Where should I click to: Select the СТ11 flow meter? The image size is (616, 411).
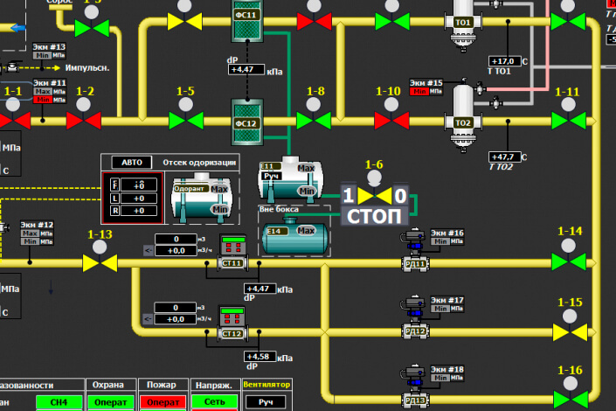(x=232, y=254)
